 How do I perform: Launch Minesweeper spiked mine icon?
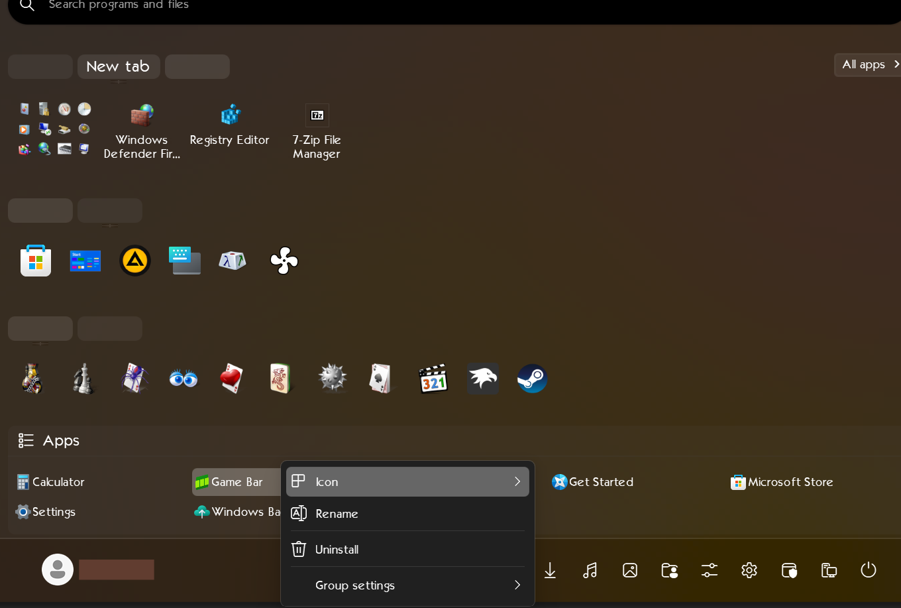(333, 379)
